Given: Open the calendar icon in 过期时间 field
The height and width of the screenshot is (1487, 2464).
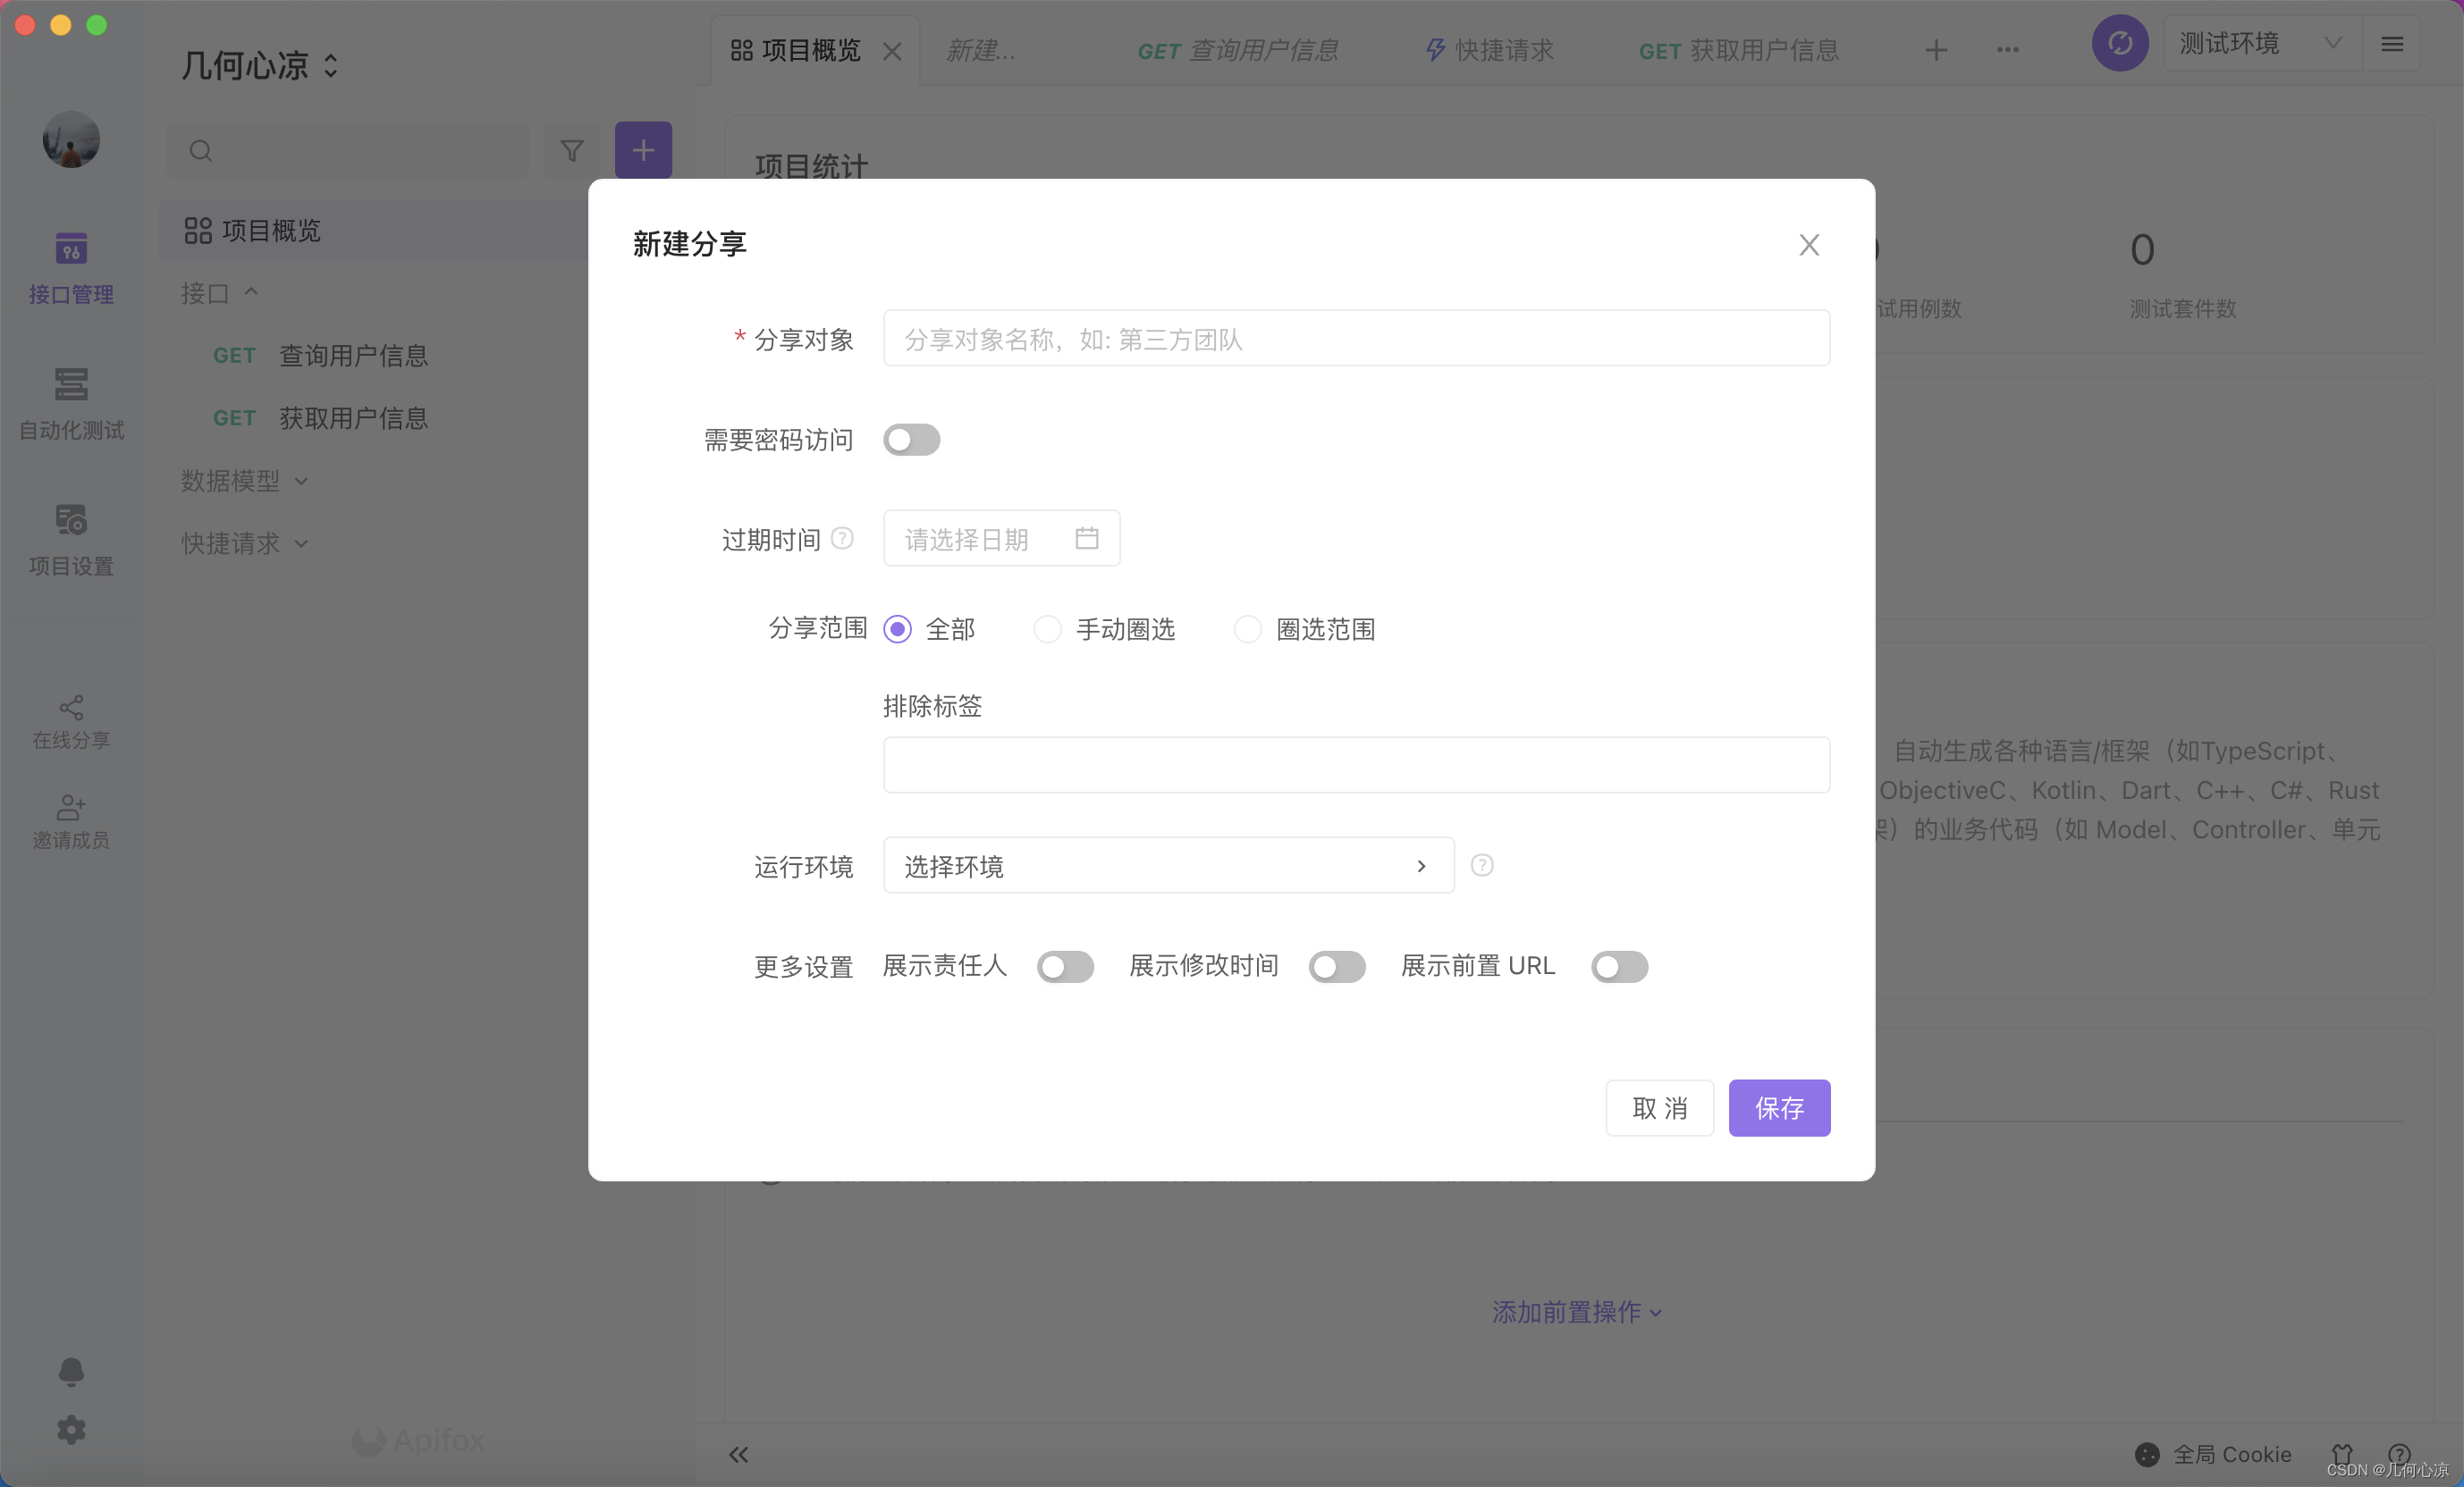Looking at the screenshot, I should pyautogui.click(x=1087, y=539).
